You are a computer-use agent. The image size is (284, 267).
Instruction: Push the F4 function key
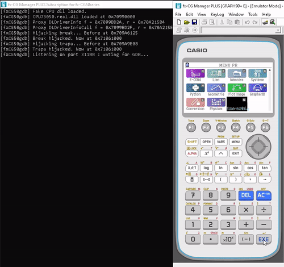coord(236,127)
